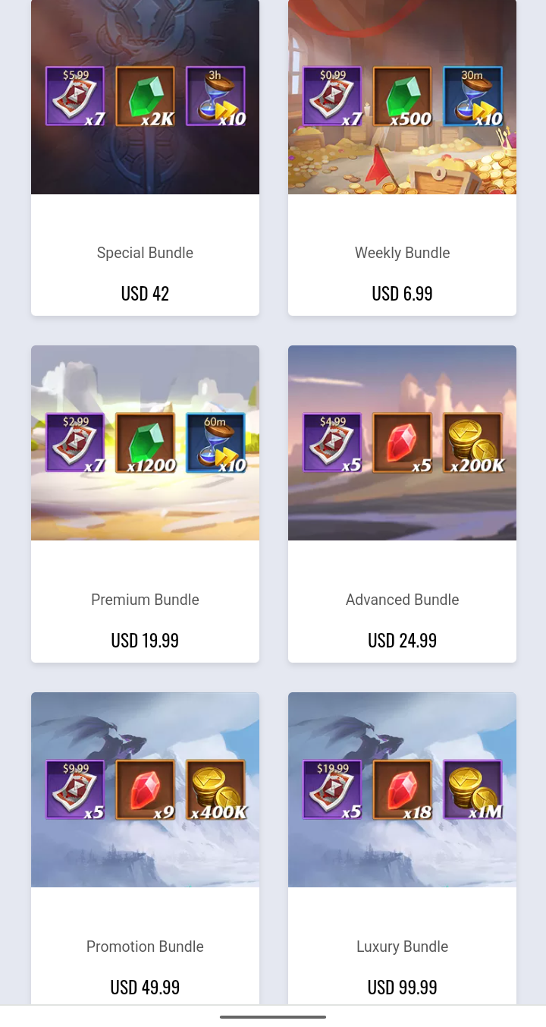Select the gold coins x400K icon
This screenshot has height=1027, width=546.
click(215, 789)
